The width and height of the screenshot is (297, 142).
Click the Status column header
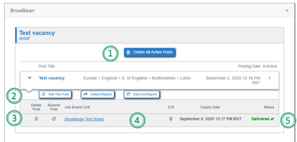click(x=269, y=107)
